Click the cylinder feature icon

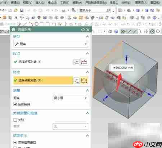(45, 18)
